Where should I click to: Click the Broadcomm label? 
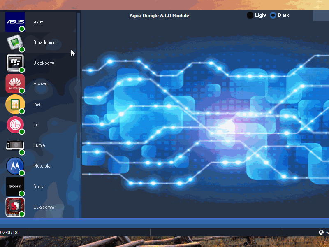pos(45,42)
